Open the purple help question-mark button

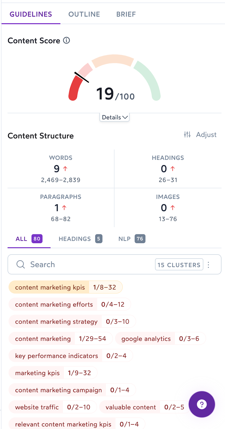202,404
